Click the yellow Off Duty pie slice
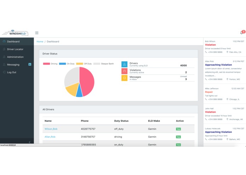Viewport: 246px width, 175px height. click(x=72, y=90)
